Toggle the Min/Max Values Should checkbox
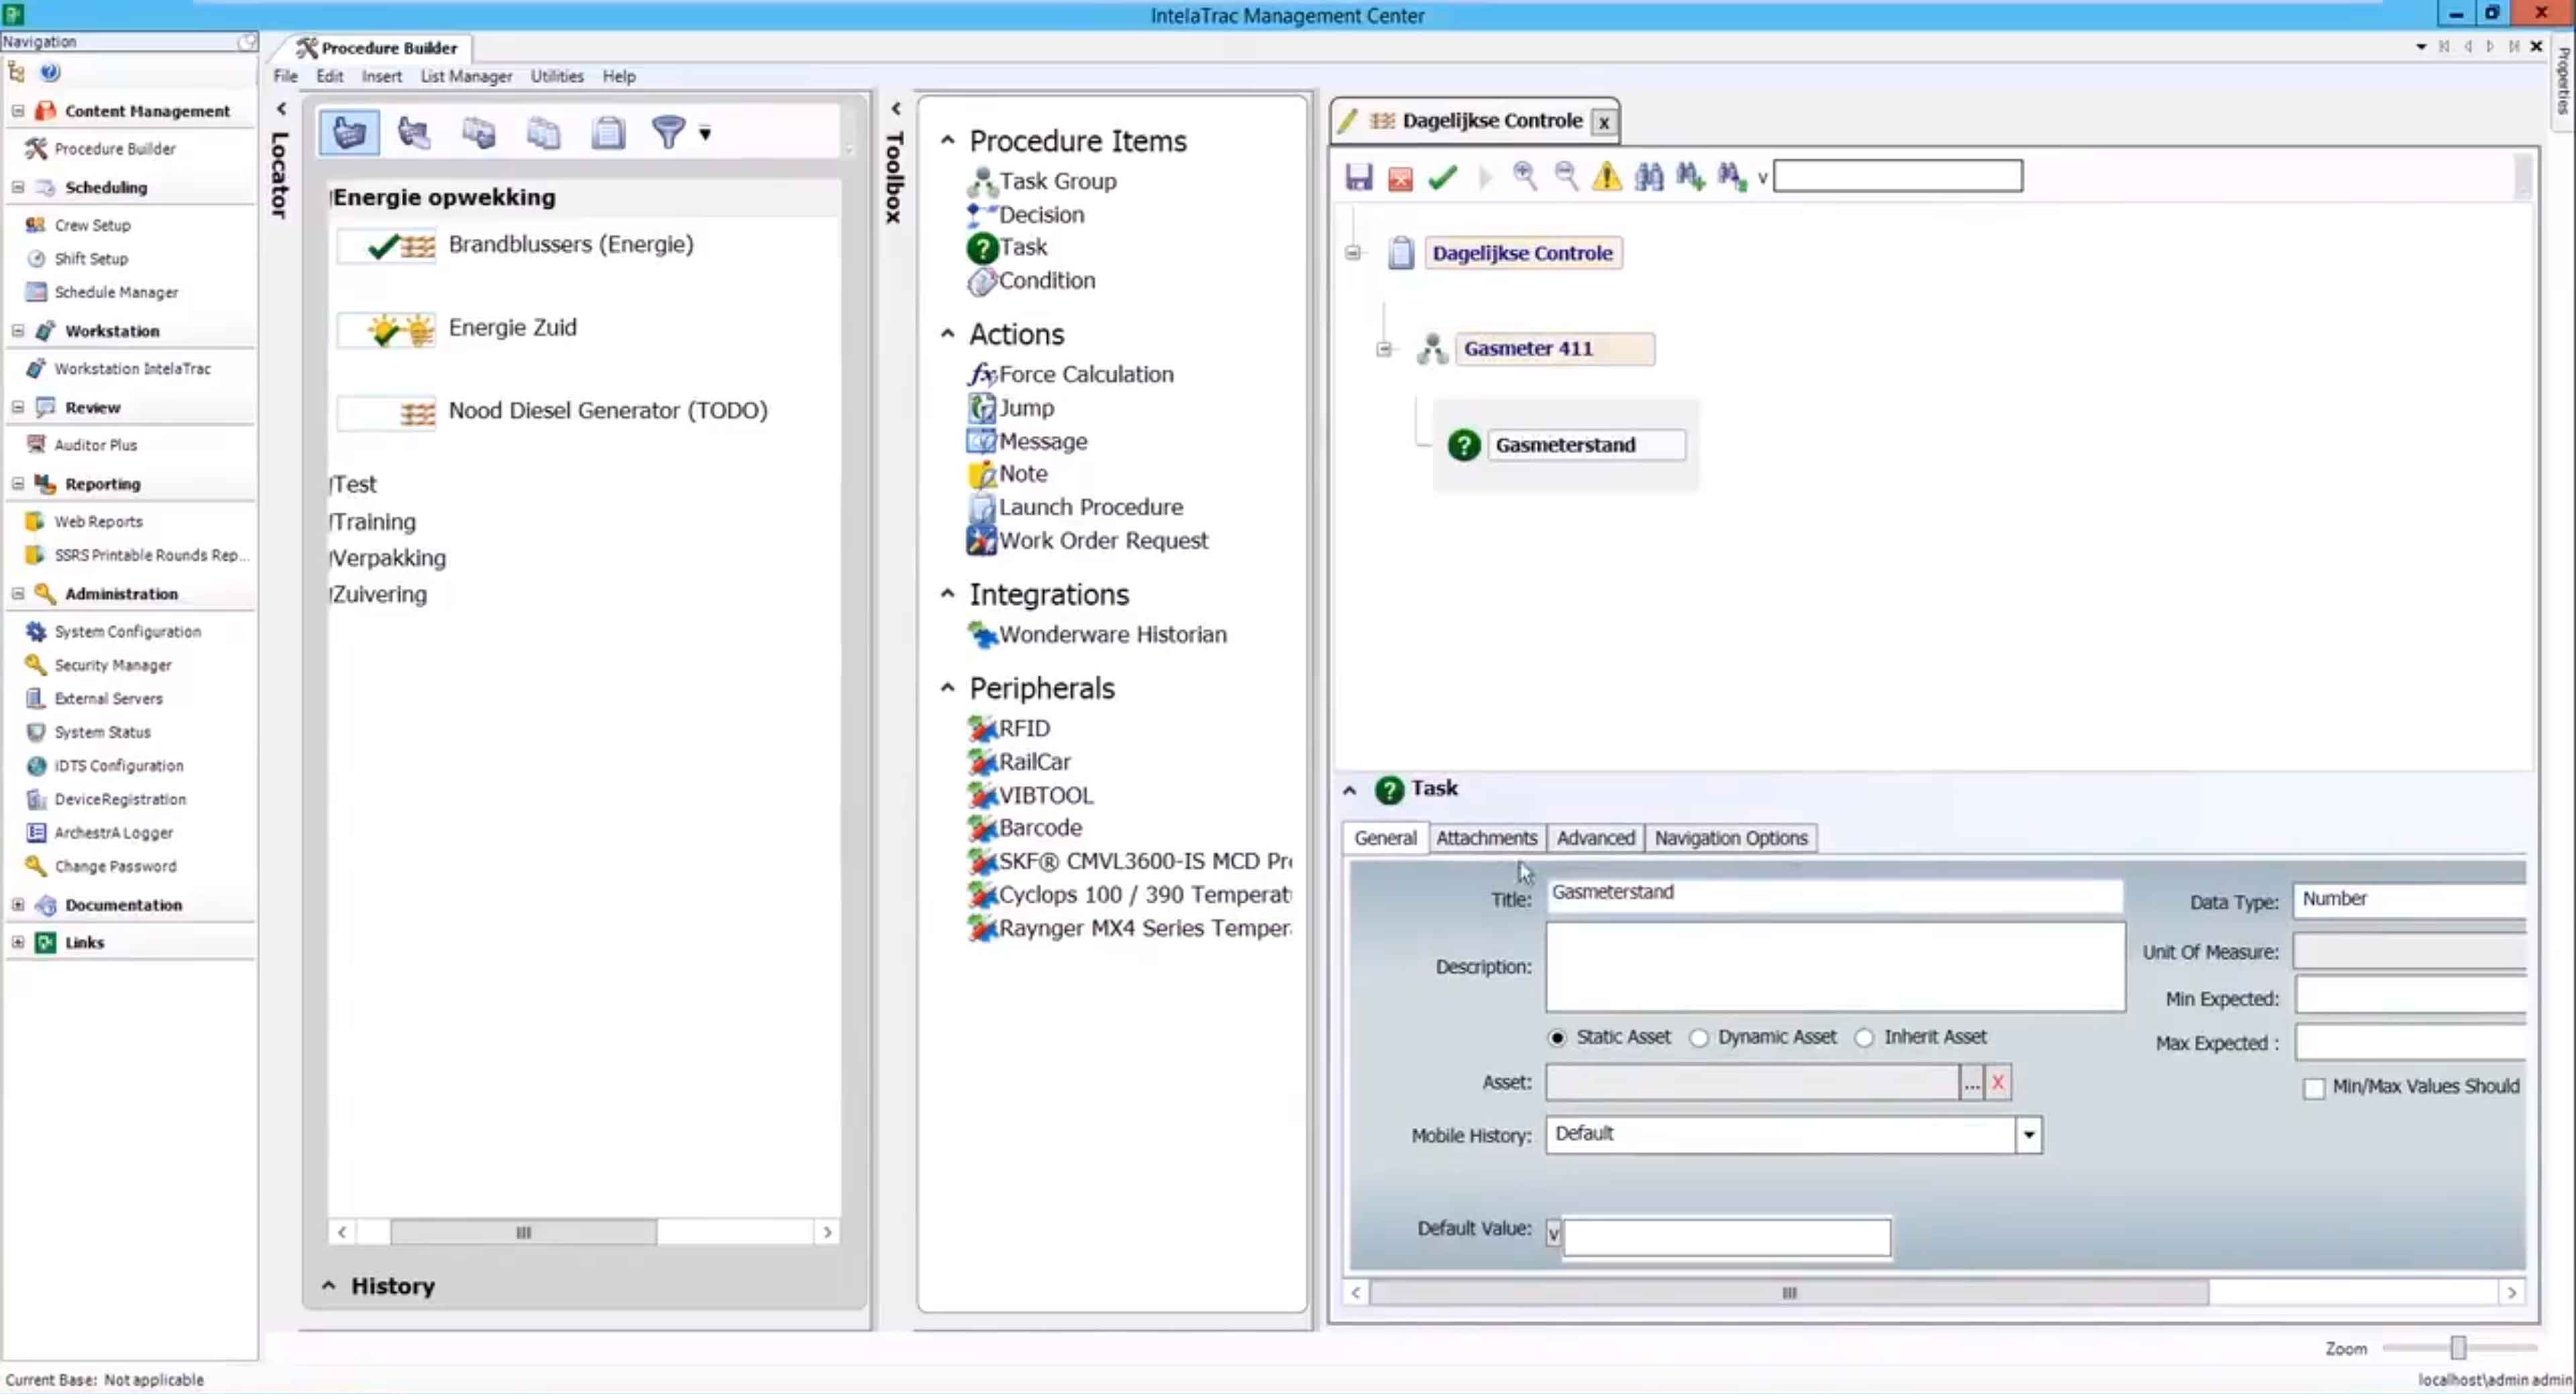 coord(2314,1088)
